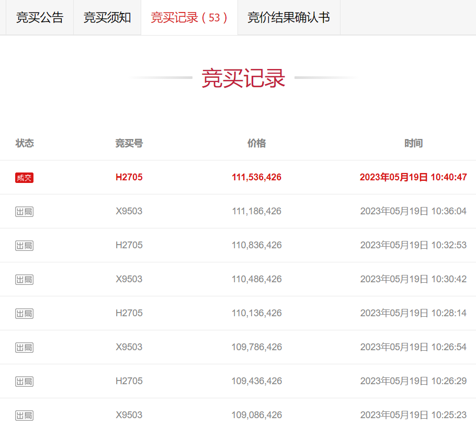Sort by the 状态 column header
The width and height of the screenshot is (476, 426).
pyautogui.click(x=25, y=143)
